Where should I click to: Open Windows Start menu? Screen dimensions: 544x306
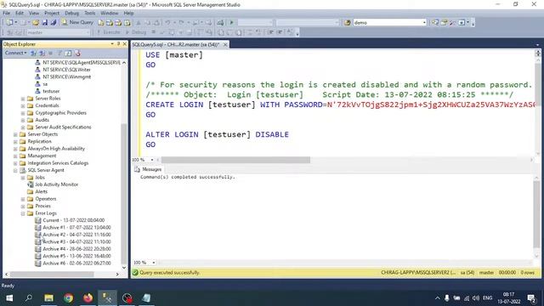coord(9,298)
